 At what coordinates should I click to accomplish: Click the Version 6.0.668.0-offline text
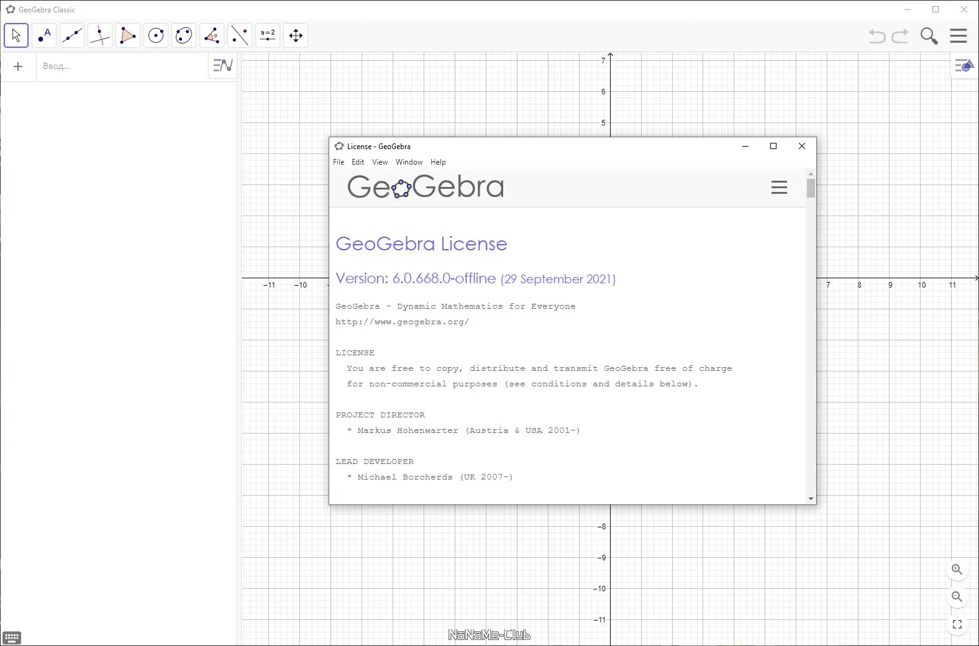416,278
